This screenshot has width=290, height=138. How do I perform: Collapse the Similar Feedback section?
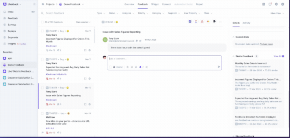pyautogui.click(x=233, y=56)
